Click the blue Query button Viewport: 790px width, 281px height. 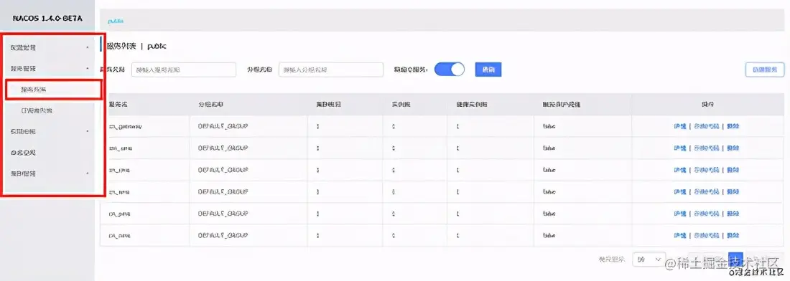(x=488, y=70)
